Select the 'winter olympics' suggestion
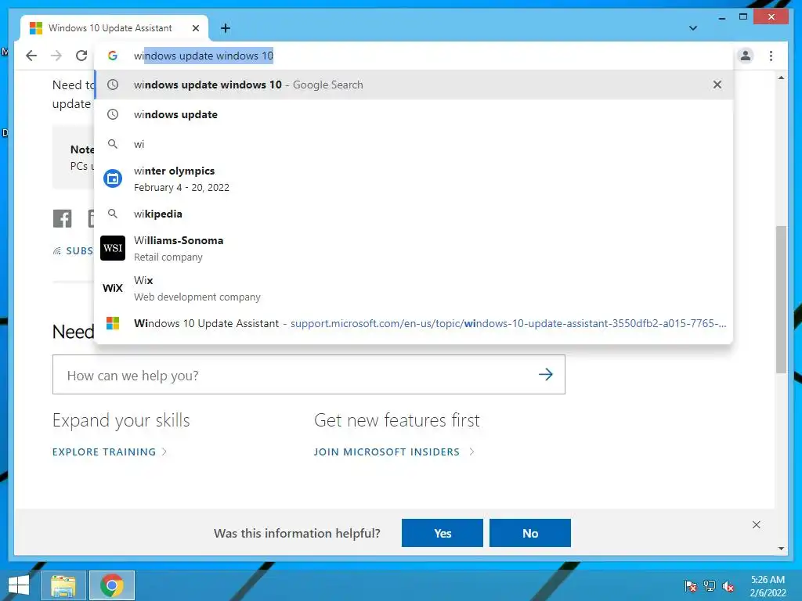The width and height of the screenshot is (802, 601). point(414,179)
